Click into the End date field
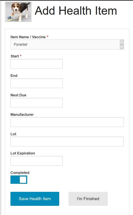The height and width of the screenshot is (215, 133). tap(36, 83)
